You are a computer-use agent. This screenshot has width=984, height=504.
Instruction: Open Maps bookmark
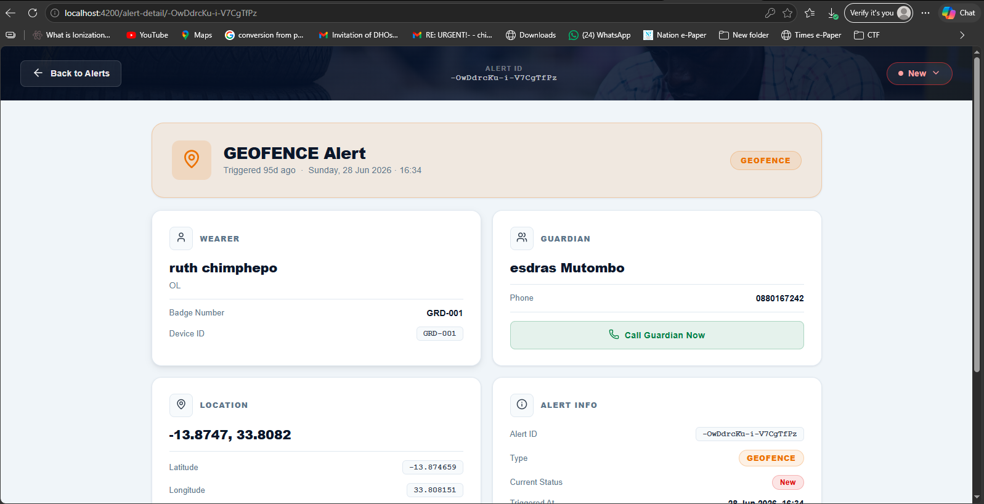197,35
